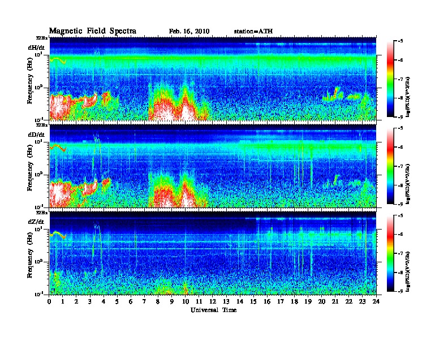This screenshot has height=346, width=448.
Task: Click the "dH/dt" panel label
Action: coord(36,47)
